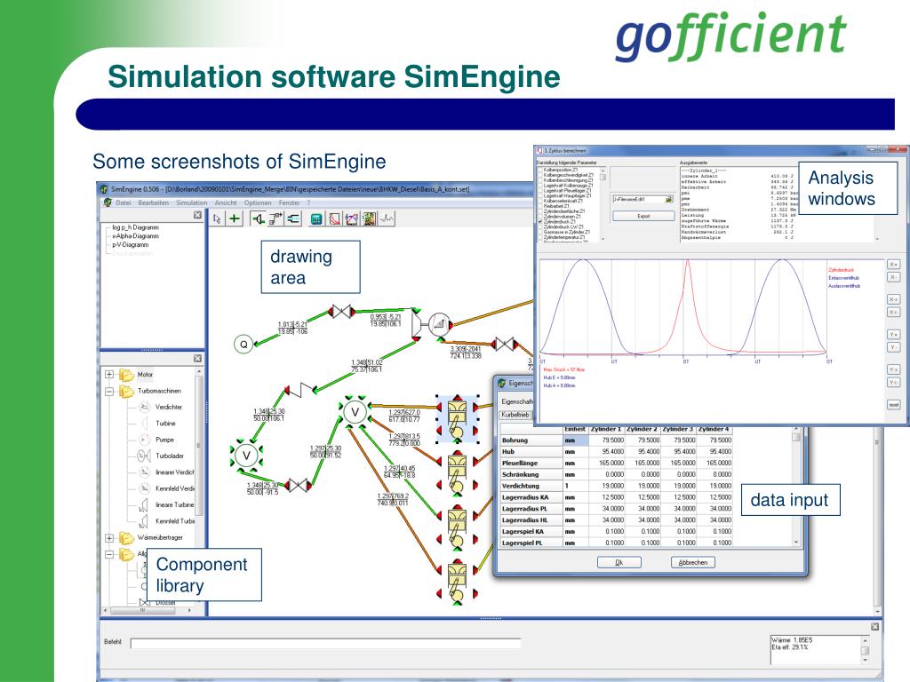The width and height of the screenshot is (910, 682).
Task: Click the V volume node near cylinders
Action: pos(355,412)
